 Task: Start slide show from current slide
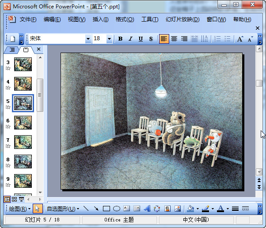point(21,199)
